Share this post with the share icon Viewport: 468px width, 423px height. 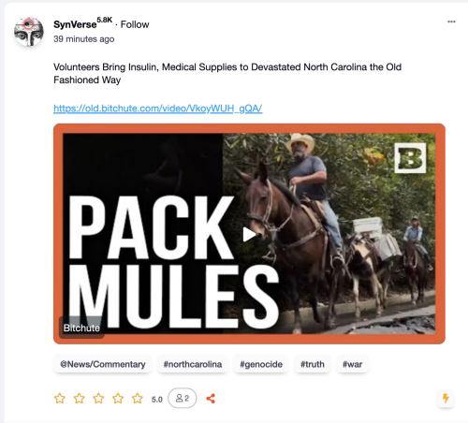pyautogui.click(x=211, y=399)
